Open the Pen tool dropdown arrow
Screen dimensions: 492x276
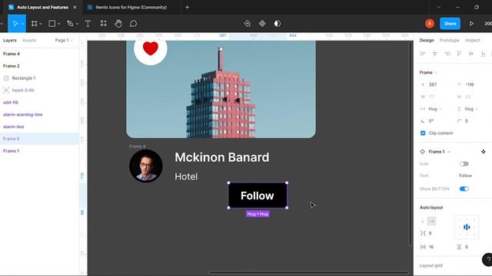tap(77, 24)
